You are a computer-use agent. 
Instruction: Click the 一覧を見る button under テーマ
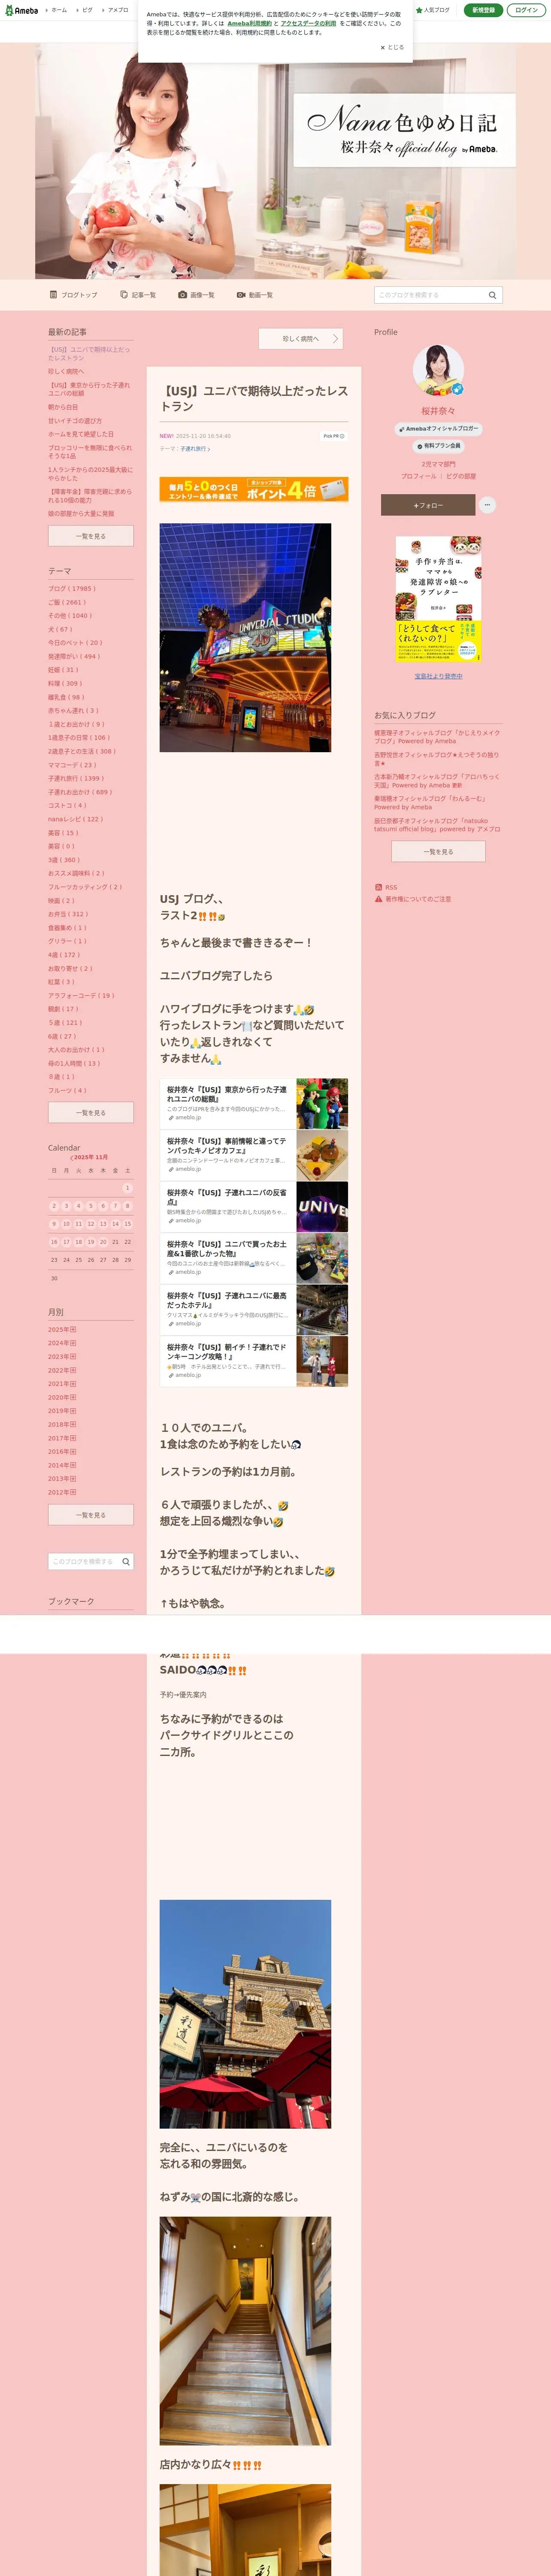(x=91, y=1112)
